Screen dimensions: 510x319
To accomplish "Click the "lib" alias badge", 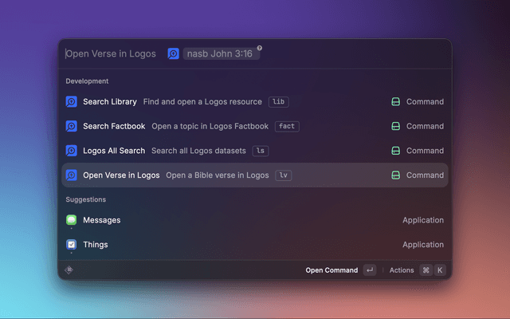I will pos(277,102).
